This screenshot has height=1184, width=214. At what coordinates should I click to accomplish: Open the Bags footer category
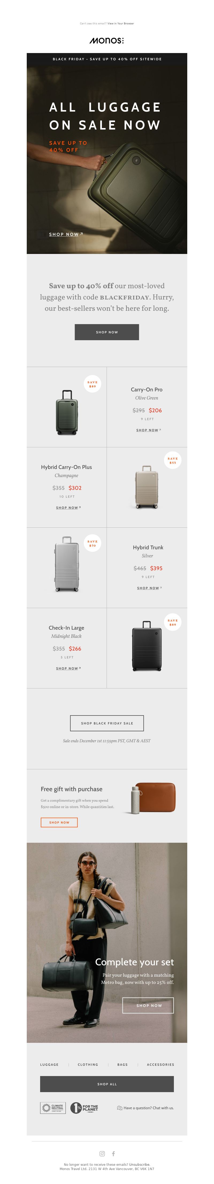(123, 1065)
